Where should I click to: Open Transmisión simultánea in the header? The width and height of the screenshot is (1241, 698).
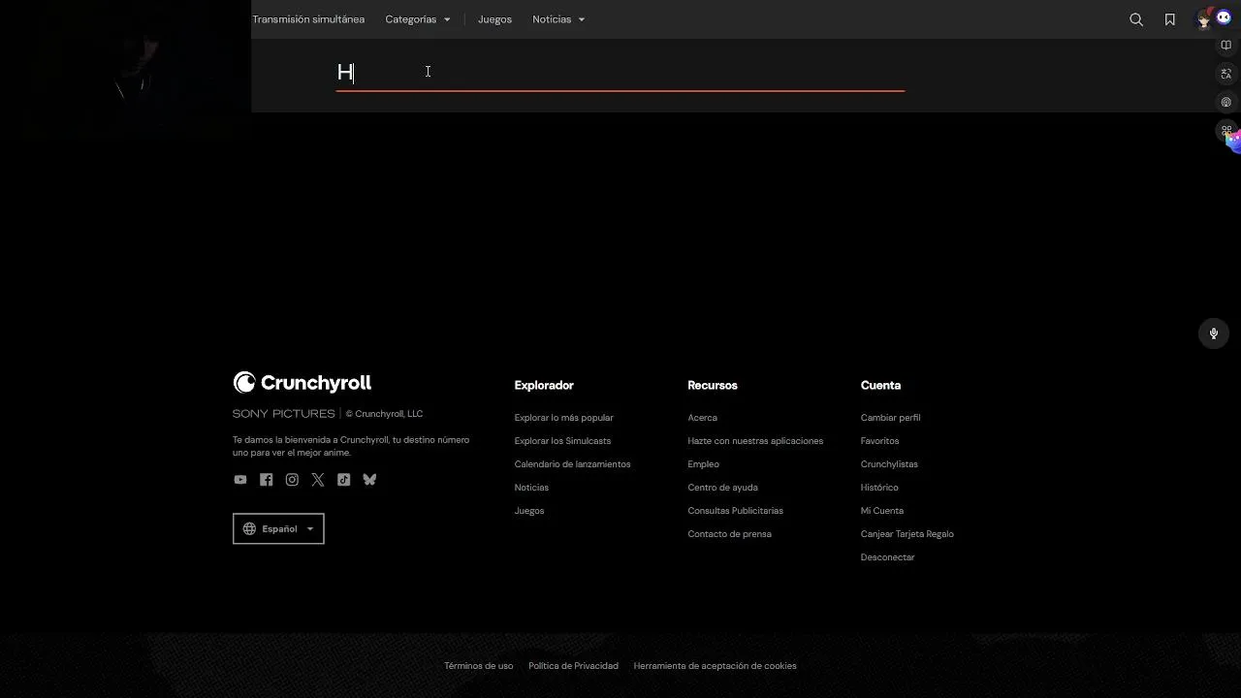(x=308, y=19)
